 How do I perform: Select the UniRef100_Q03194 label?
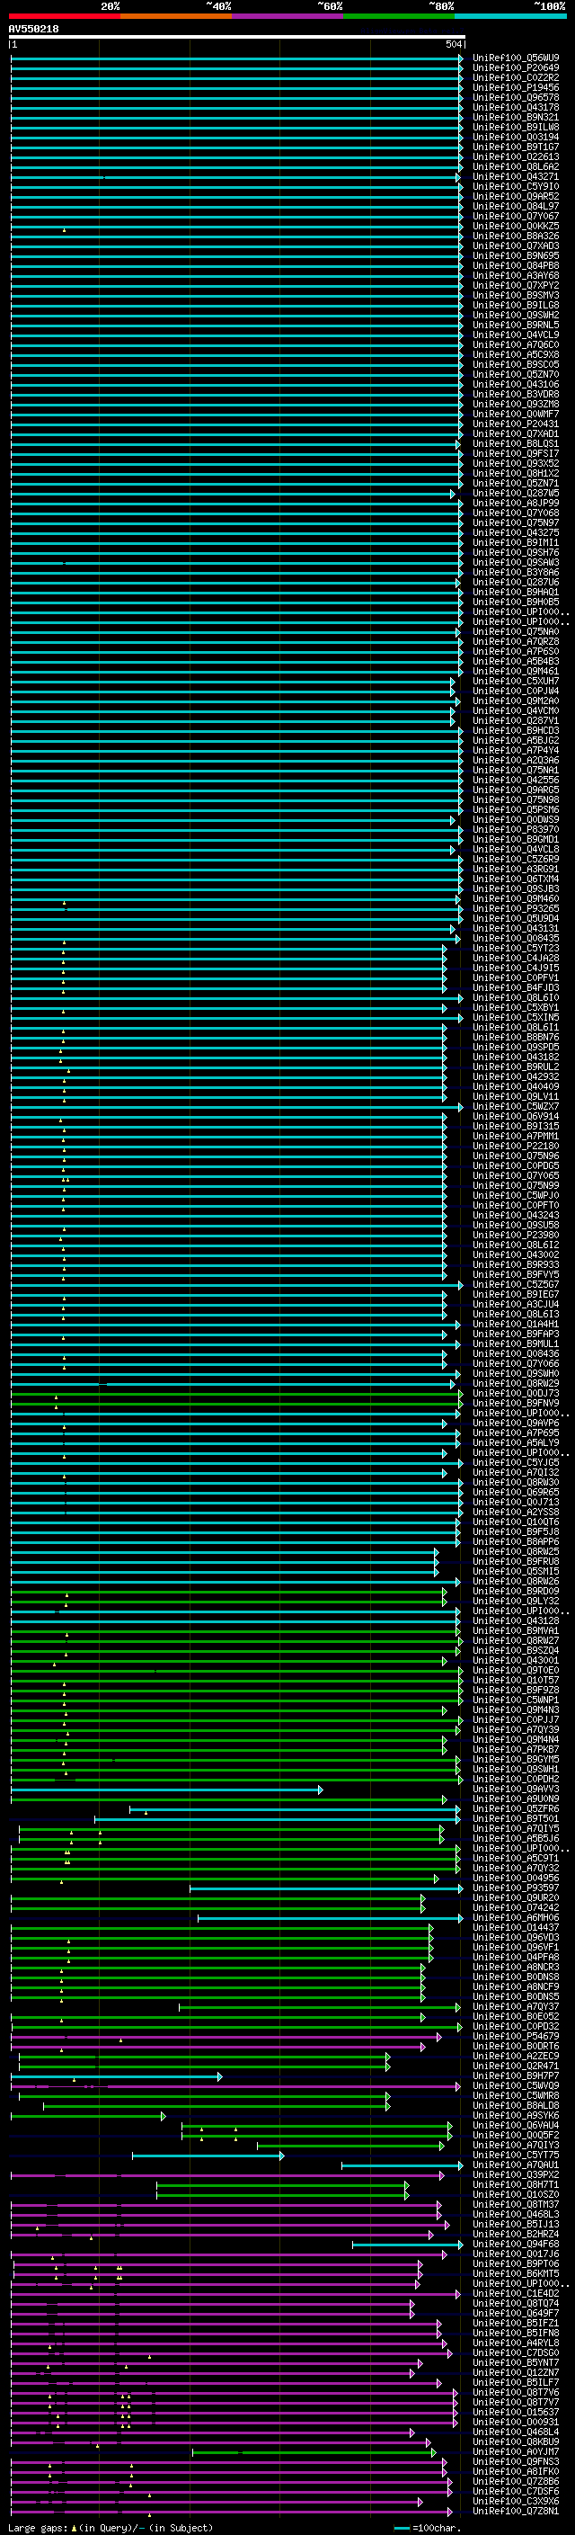click(x=516, y=137)
